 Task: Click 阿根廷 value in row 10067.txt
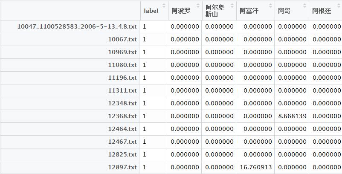click(x=327, y=40)
